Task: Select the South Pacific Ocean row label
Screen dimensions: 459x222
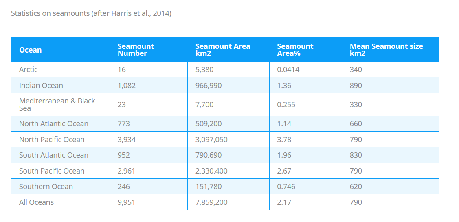Action: [x=52, y=171]
